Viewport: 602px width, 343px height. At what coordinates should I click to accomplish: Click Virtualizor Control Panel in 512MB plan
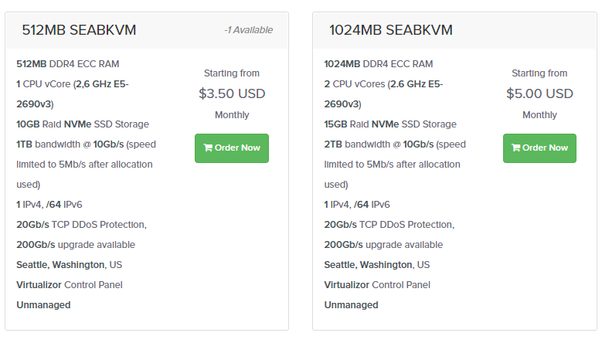(x=70, y=285)
